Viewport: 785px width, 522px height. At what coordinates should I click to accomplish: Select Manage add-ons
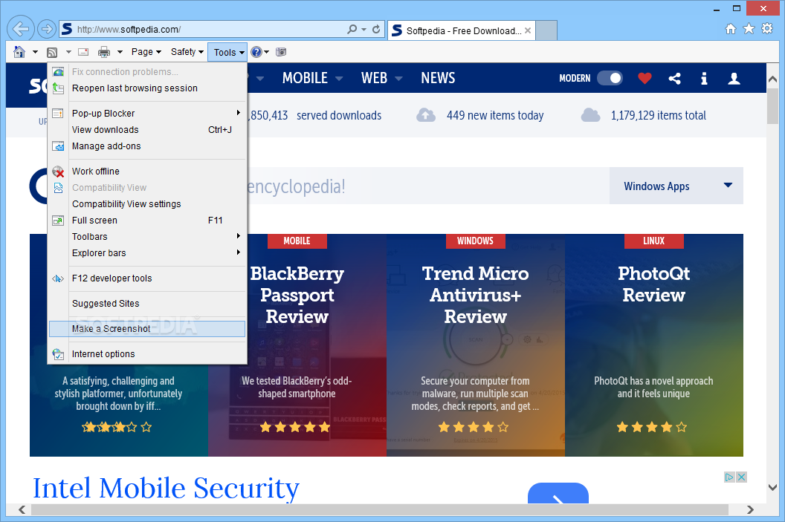click(x=147, y=146)
